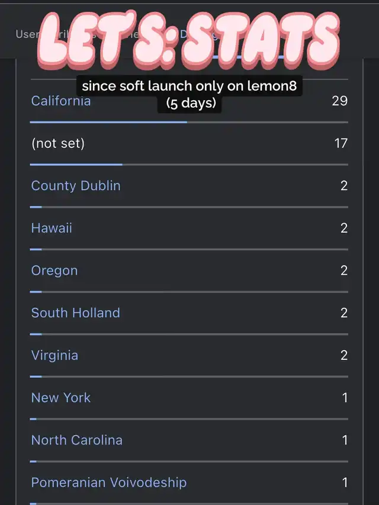Click the County Dublin progress bar
The image size is (379, 505).
(189, 207)
